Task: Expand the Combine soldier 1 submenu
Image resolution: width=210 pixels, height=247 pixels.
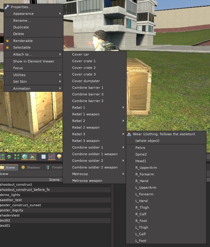Action: click(x=95, y=147)
